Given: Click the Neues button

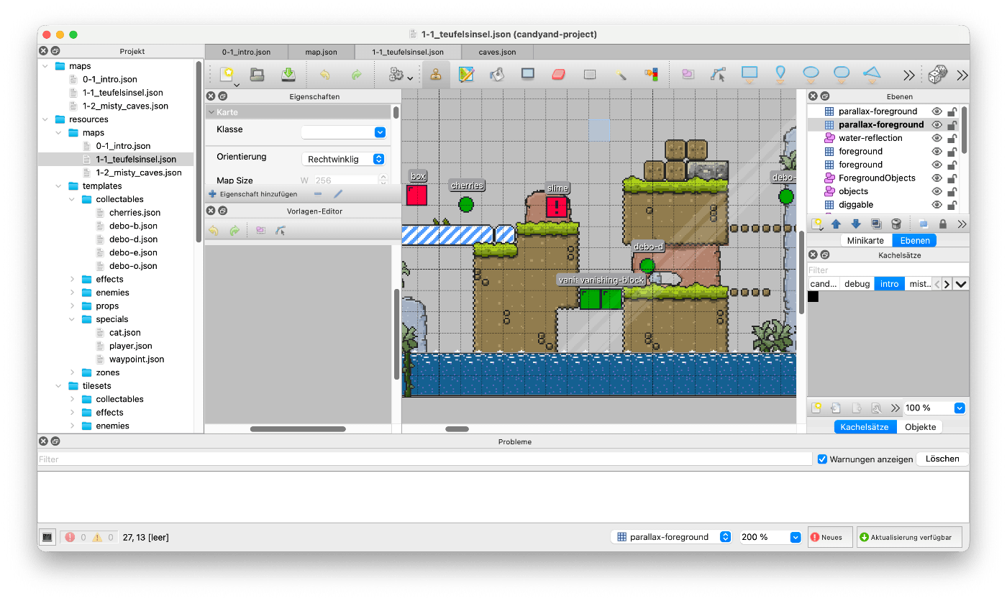Looking at the screenshot, I should pyautogui.click(x=830, y=537).
